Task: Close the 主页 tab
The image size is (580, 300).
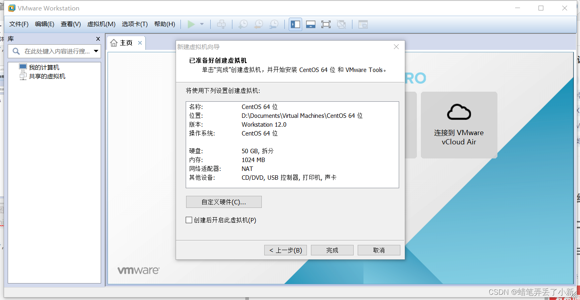Action: point(140,43)
